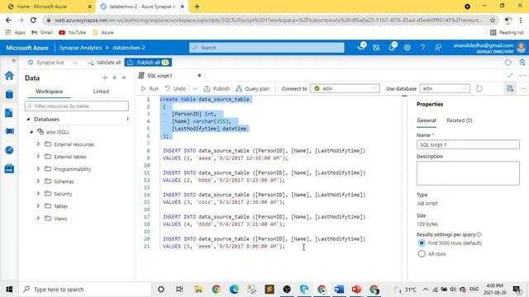Open the help question mark icon

tap(422, 48)
